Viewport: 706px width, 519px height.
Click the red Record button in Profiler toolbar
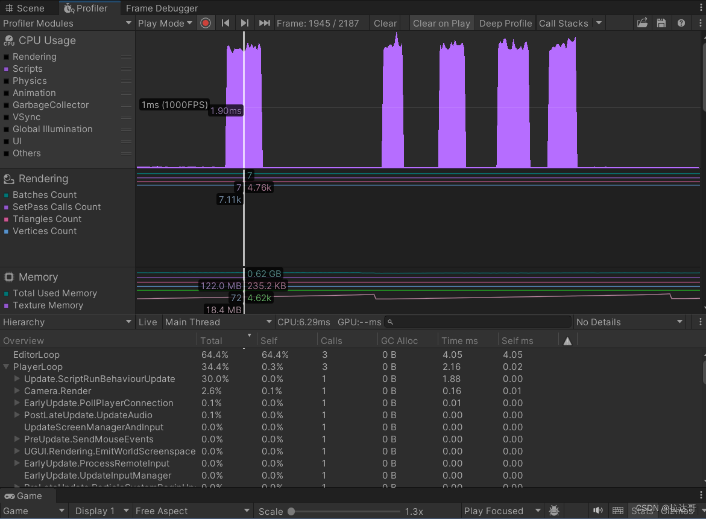pos(206,23)
